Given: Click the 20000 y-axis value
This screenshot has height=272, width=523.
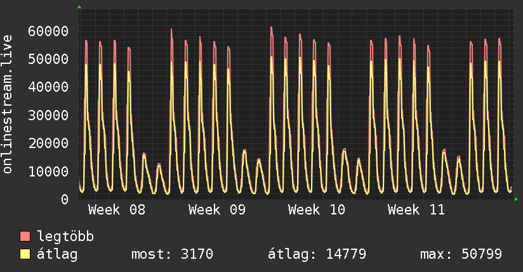Looking at the screenshot, I should (49, 143).
